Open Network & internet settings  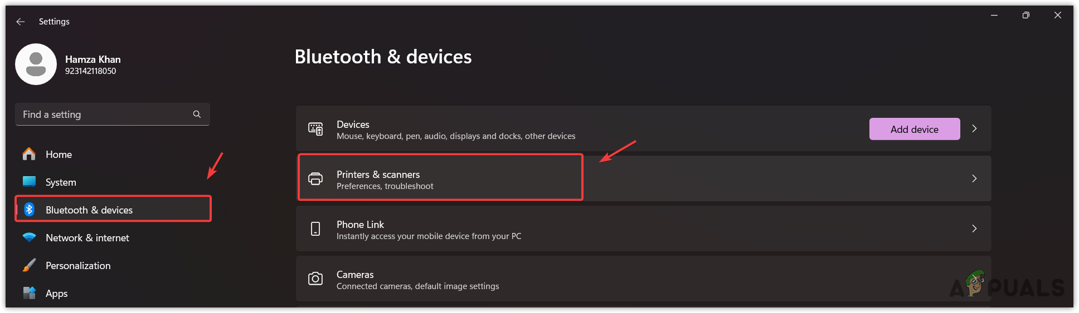88,238
